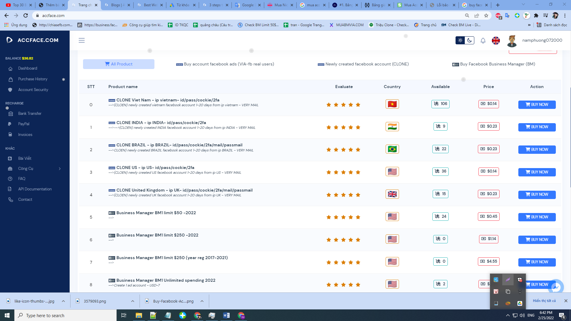Click BUY NOW for CLONE US

pyautogui.click(x=537, y=172)
